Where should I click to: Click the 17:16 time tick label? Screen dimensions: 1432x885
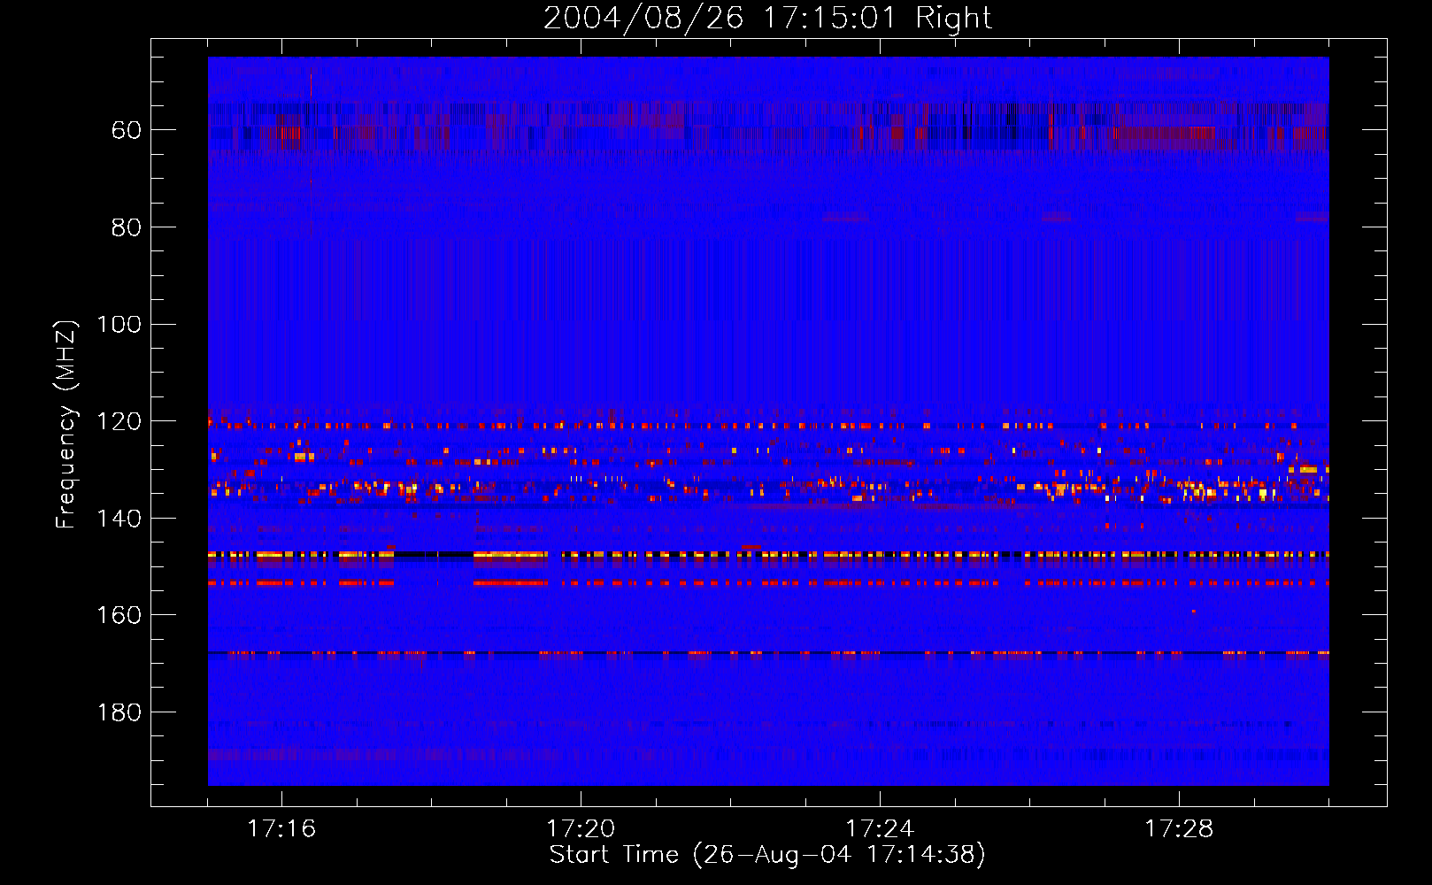[281, 829]
